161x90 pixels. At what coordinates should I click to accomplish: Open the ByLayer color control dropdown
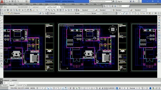click(65, 13)
